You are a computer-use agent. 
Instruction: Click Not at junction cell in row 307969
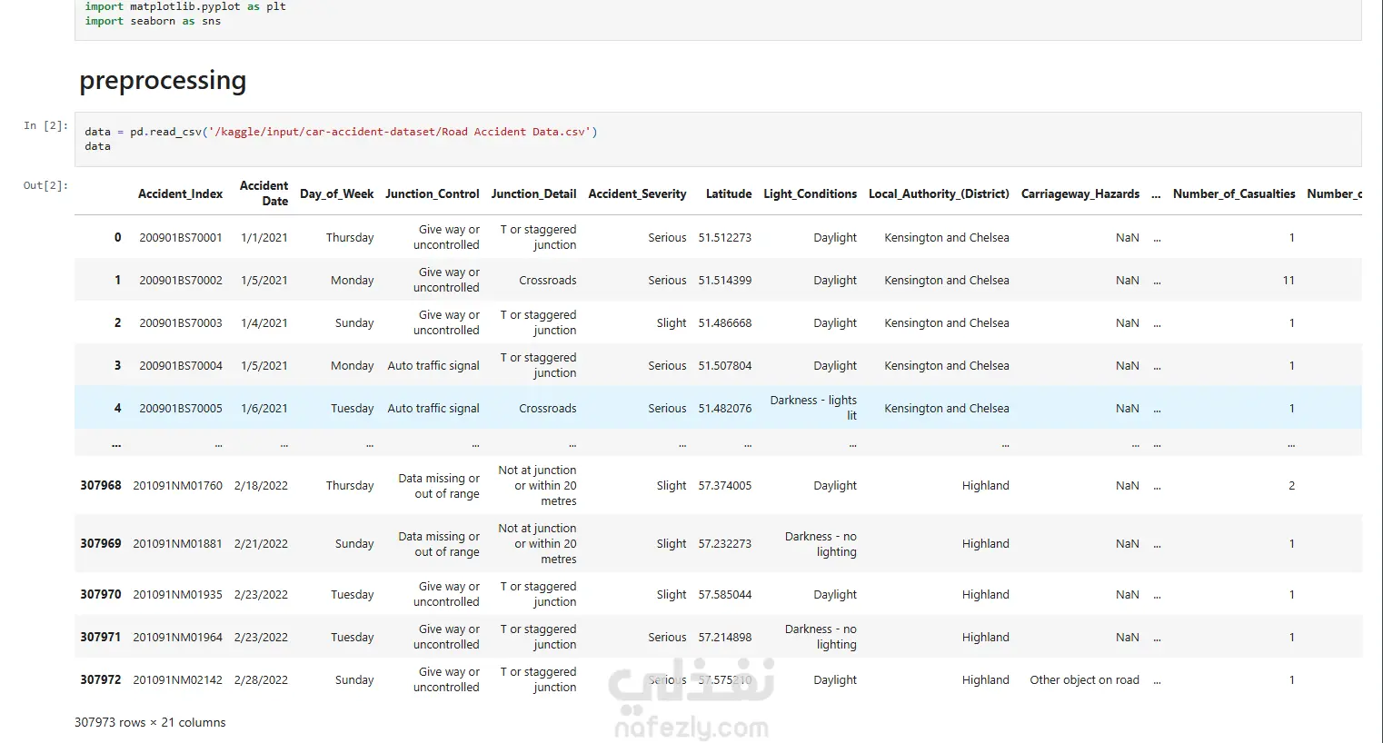pos(537,543)
